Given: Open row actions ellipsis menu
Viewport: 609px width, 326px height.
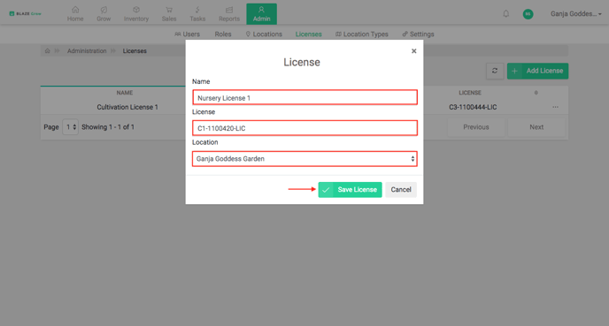Looking at the screenshot, I should click(555, 107).
